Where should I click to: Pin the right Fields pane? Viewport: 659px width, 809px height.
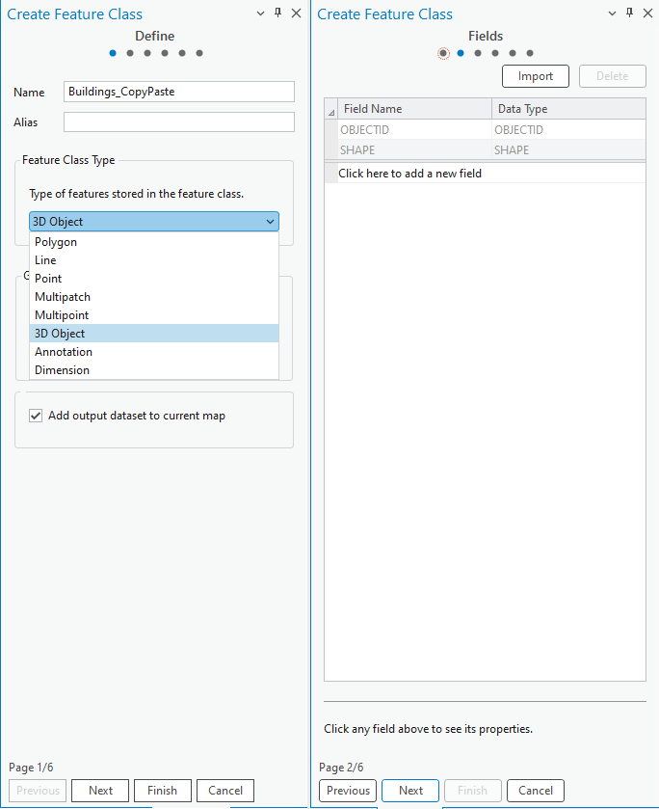pos(629,13)
